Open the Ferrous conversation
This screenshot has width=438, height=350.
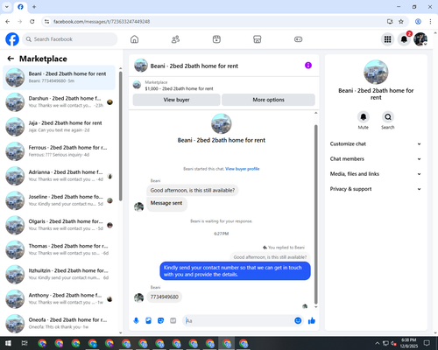click(59, 151)
